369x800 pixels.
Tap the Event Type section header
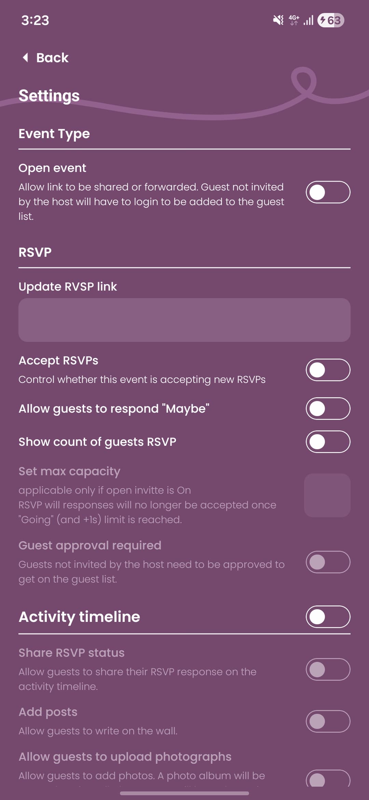pos(53,134)
